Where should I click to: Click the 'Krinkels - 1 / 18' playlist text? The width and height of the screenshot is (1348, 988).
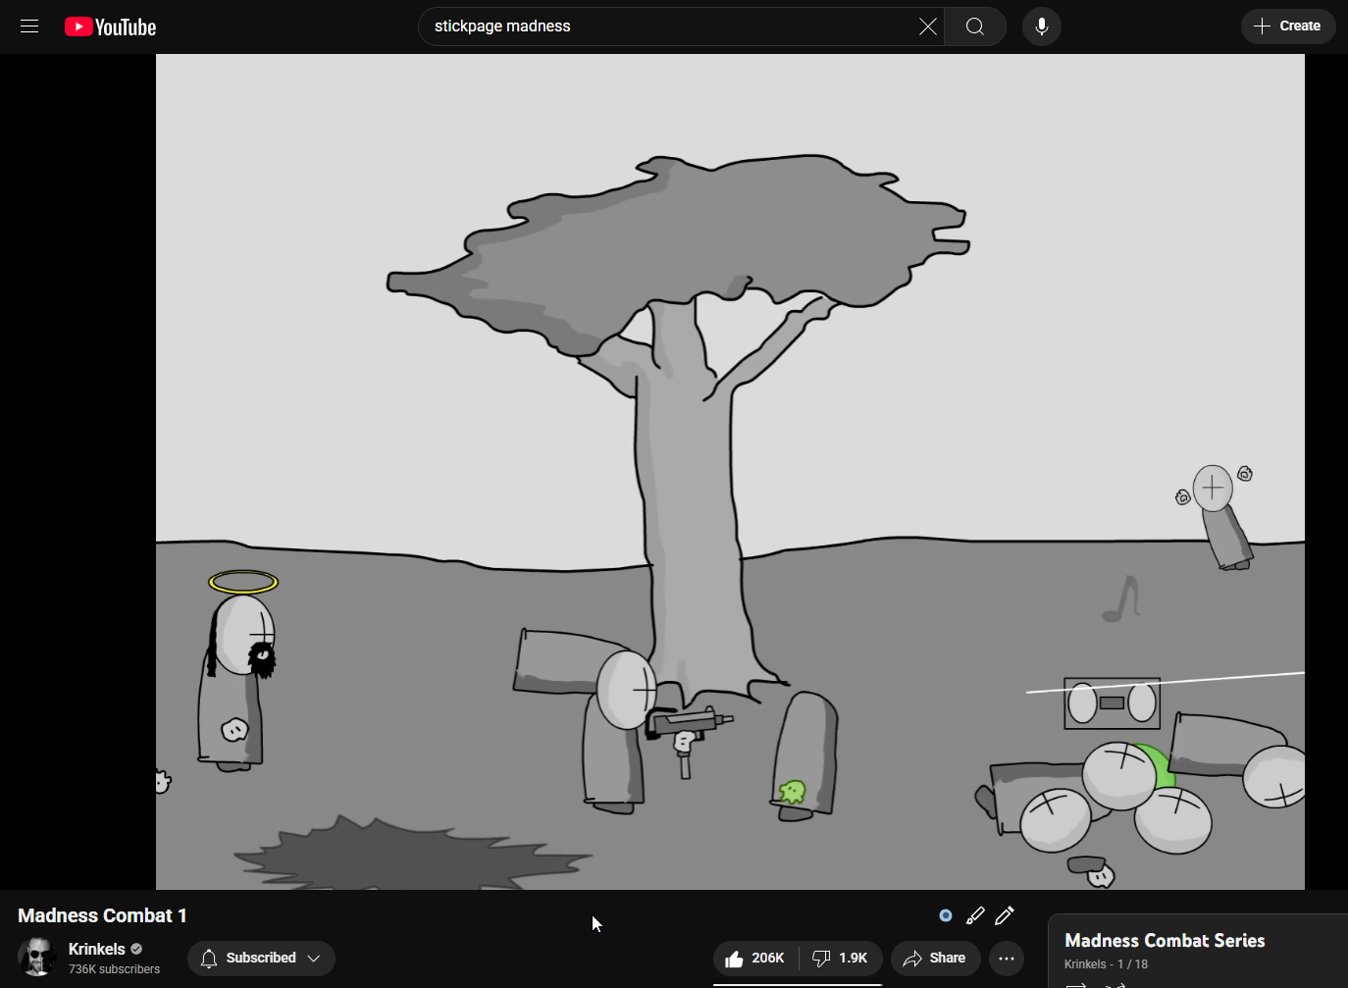click(1106, 964)
